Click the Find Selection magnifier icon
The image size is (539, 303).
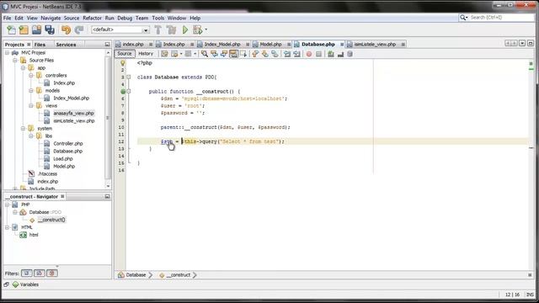pyautogui.click(x=205, y=54)
